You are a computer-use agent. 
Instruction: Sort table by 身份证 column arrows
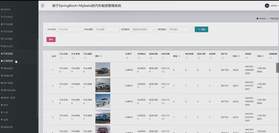[x=247, y=58]
